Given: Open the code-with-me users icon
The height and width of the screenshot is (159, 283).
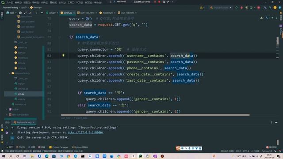Looking at the screenshot, I should (201, 8).
